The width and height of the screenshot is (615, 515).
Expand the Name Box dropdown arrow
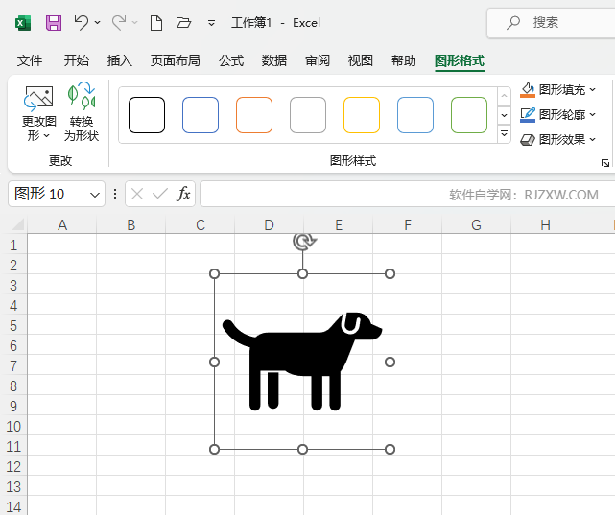[95, 195]
